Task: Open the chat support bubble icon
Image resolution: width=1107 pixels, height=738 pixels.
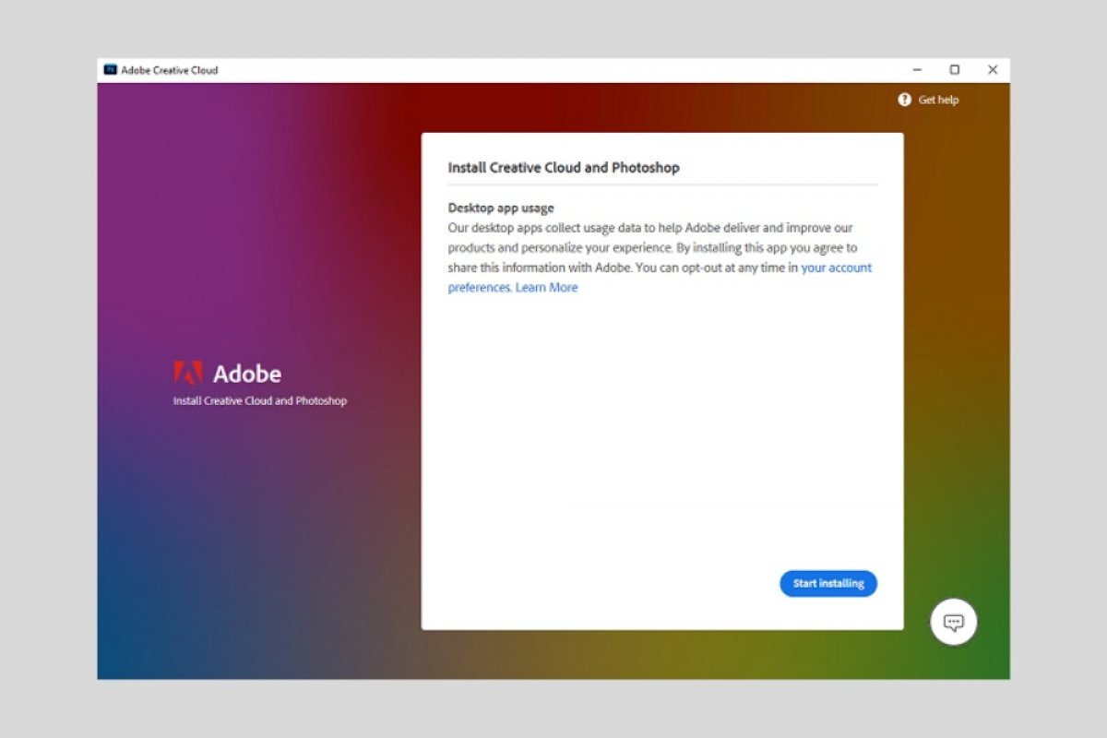Action: pos(953,622)
